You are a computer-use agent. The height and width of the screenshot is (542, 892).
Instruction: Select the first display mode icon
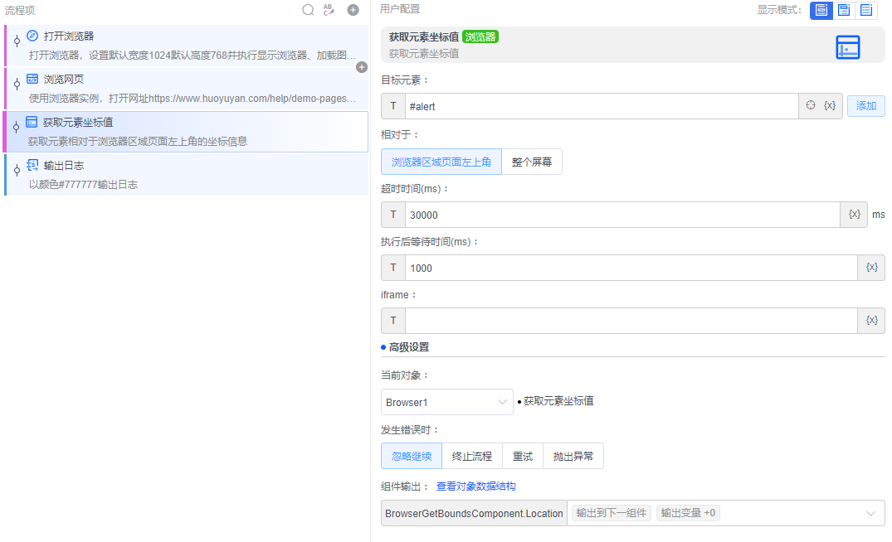coord(821,11)
